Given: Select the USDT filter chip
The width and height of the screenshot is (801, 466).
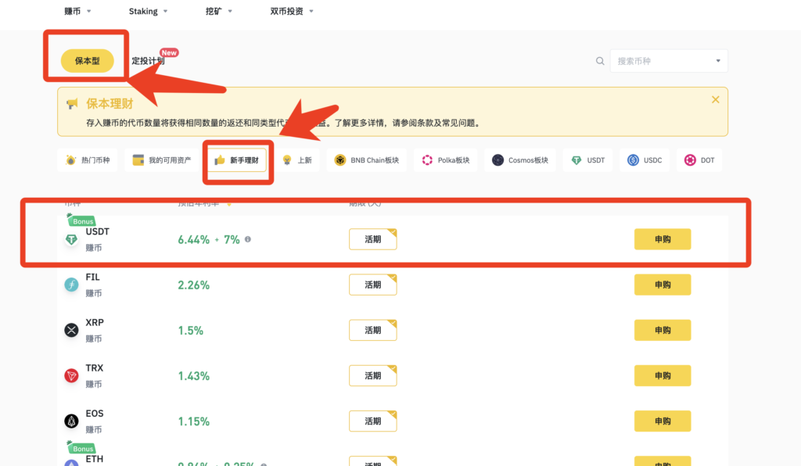Looking at the screenshot, I should (588, 160).
